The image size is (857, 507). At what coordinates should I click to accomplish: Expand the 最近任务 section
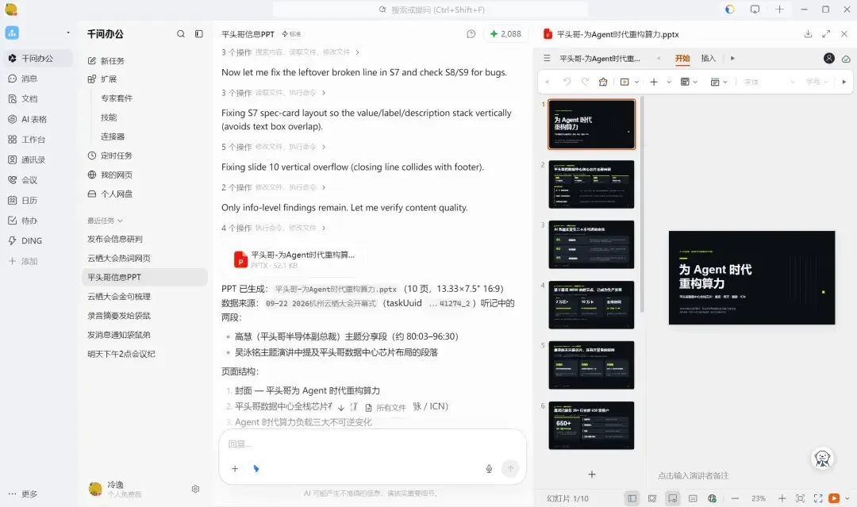click(105, 221)
